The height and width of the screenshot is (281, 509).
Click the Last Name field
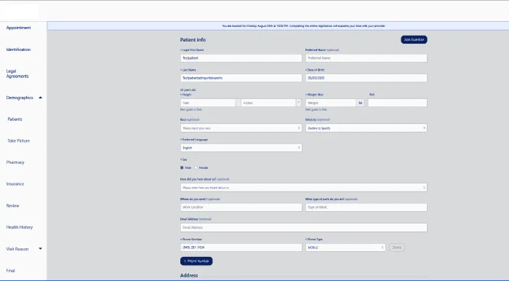[241, 78]
